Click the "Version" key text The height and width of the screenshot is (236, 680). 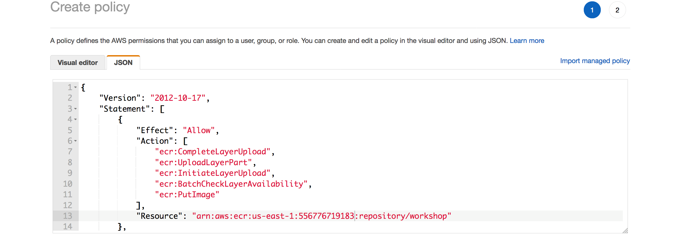[120, 98]
